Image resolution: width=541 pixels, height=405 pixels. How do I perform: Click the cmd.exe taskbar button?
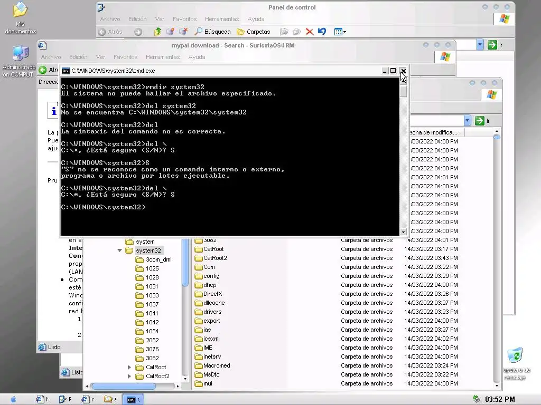[133, 400]
